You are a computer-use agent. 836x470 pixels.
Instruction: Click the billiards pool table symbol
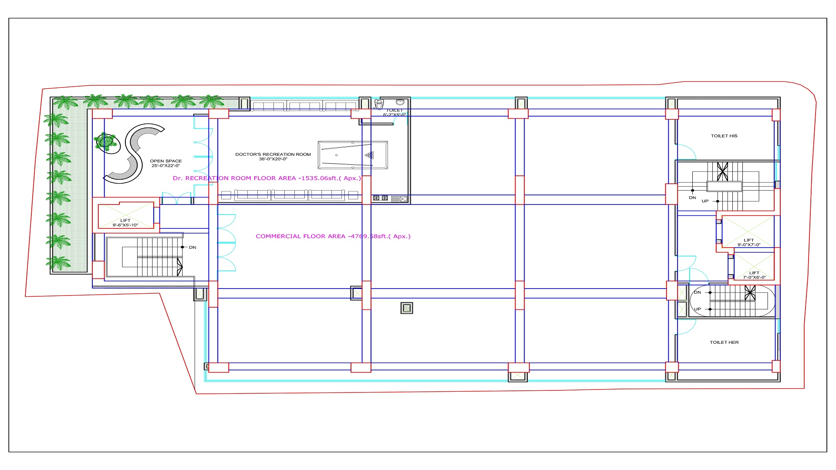point(353,155)
